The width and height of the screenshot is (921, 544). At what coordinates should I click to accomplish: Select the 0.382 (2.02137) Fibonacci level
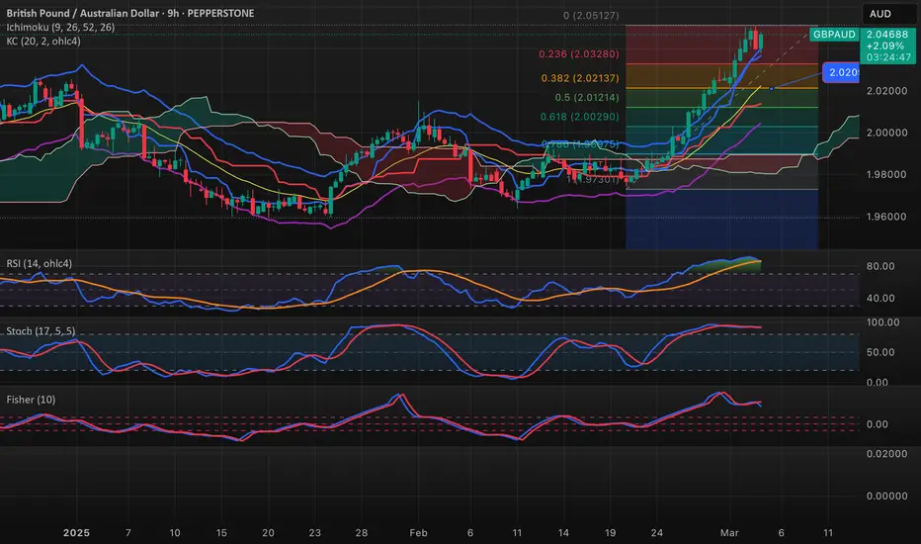pyautogui.click(x=580, y=78)
